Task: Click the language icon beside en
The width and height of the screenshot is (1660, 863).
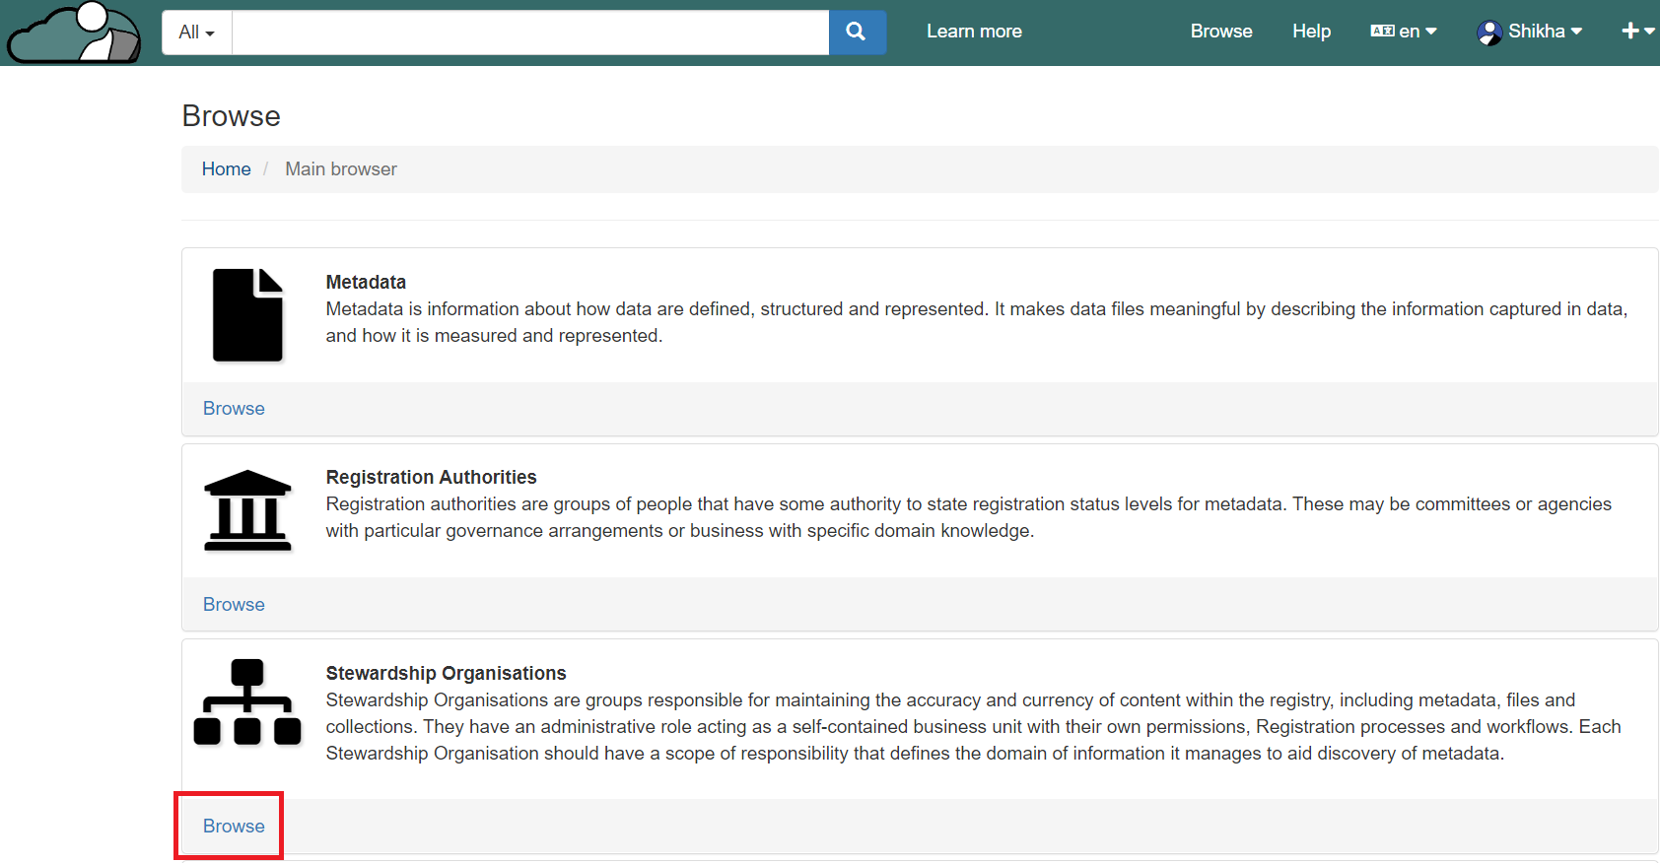Action: pos(1382,32)
